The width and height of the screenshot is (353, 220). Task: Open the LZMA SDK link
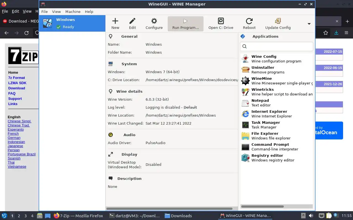(x=17, y=83)
